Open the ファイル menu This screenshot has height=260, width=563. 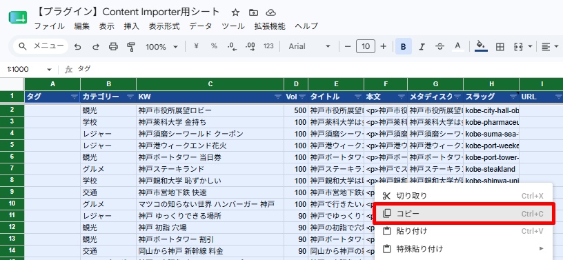click(x=49, y=26)
